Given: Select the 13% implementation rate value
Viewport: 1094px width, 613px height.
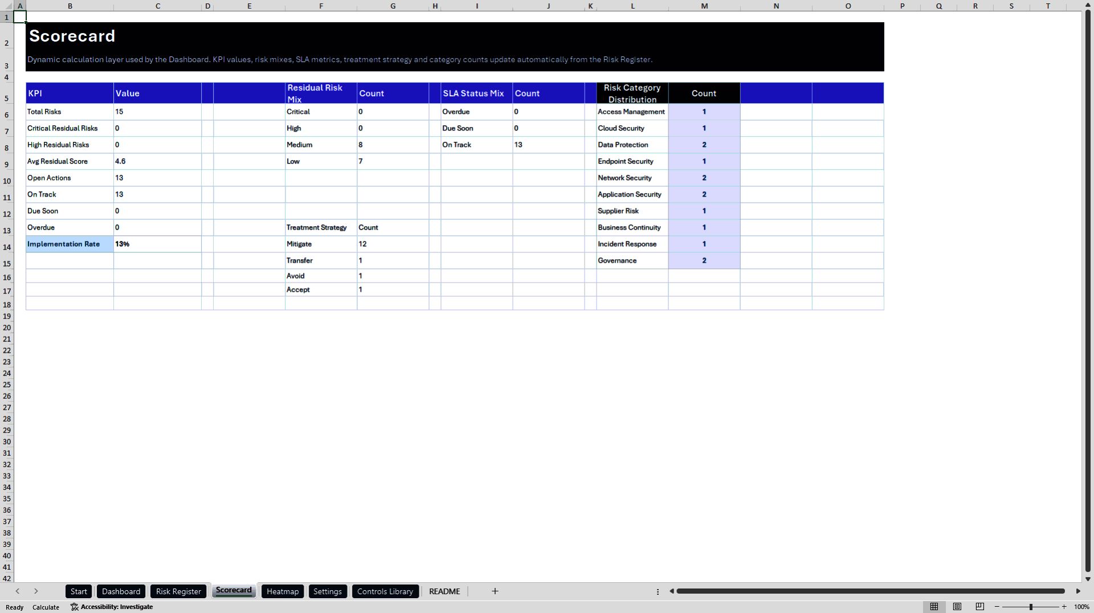Looking at the screenshot, I should [157, 244].
